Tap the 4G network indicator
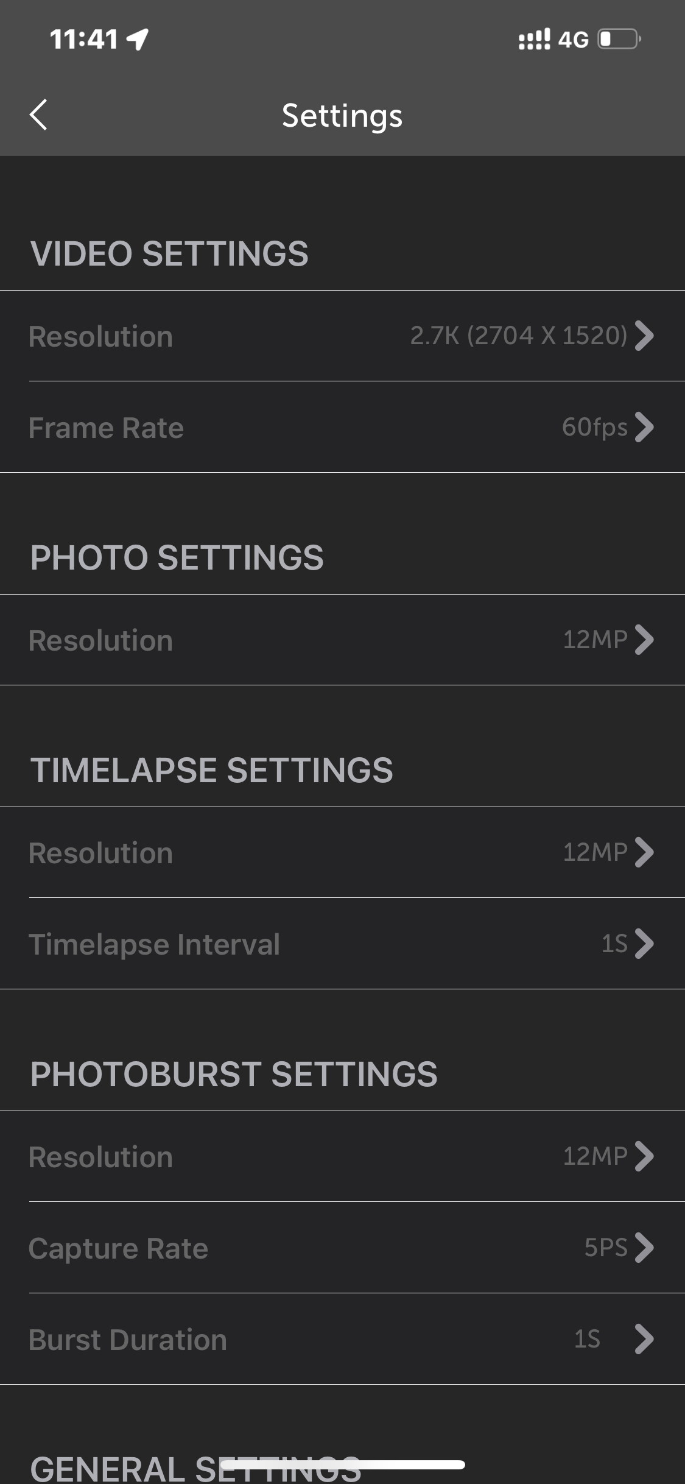The height and width of the screenshot is (1484, 685). pyautogui.click(x=573, y=40)
